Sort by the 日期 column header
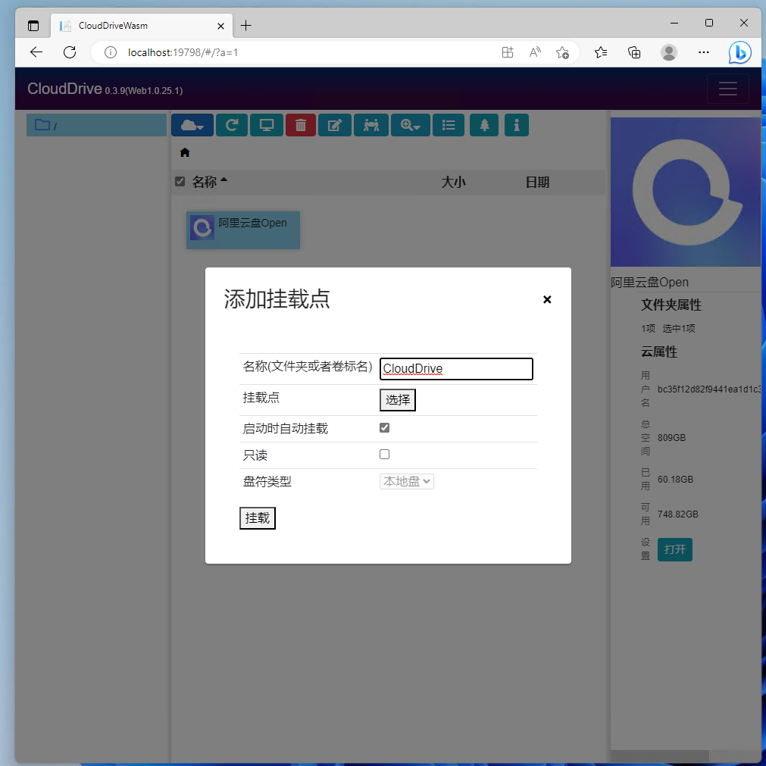The width and height of the screenshot is (766, 766). click(537, 182)
